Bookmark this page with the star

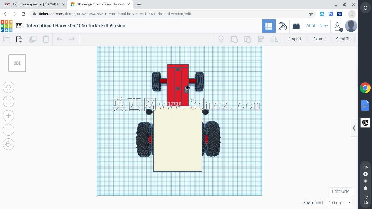pyautogui.click(x=311, y=14)
